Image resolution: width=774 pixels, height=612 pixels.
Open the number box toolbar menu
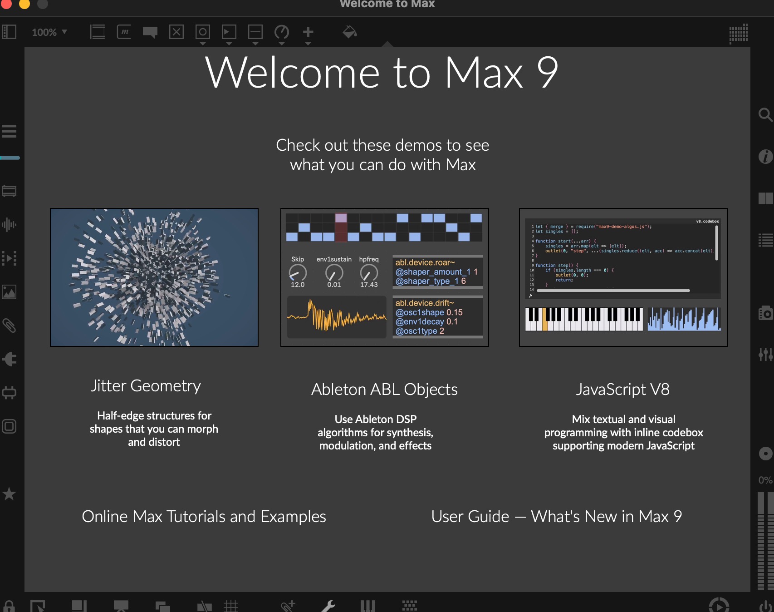click(229, 34)
